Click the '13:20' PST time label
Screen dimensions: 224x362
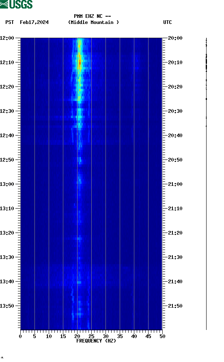(7, 233)
